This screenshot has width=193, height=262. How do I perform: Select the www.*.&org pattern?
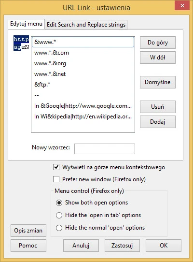point(83,63)
